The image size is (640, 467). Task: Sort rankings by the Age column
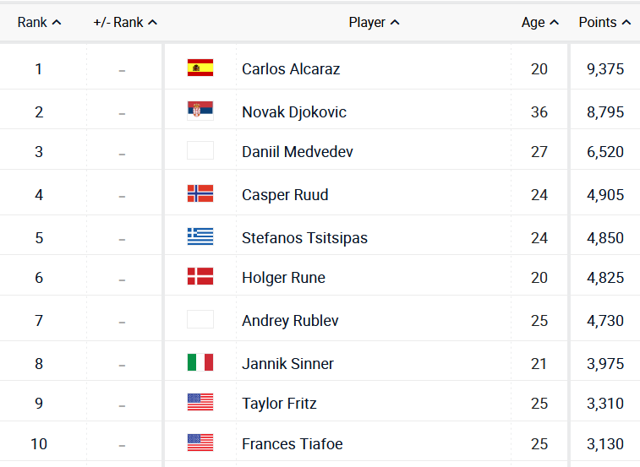539,23
